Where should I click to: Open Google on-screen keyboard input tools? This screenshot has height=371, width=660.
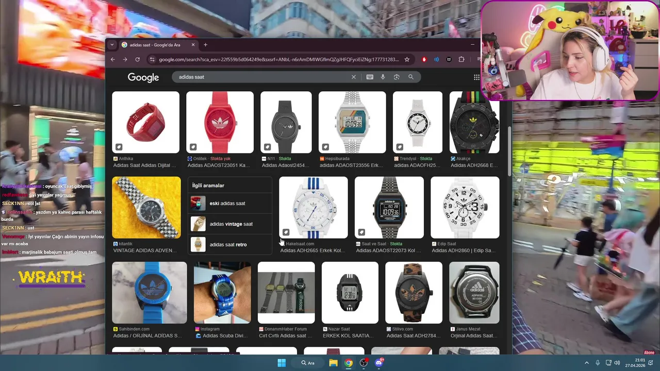[x=370, y=77]
